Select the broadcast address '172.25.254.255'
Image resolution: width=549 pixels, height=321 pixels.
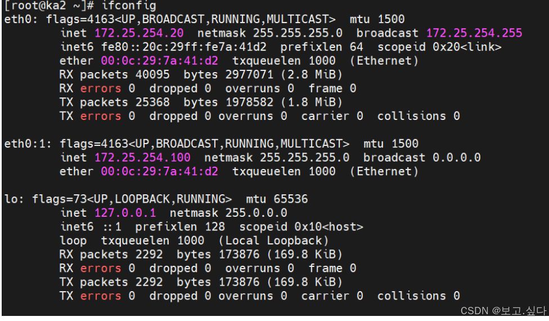pyautogui.click(x=474, y=33)
